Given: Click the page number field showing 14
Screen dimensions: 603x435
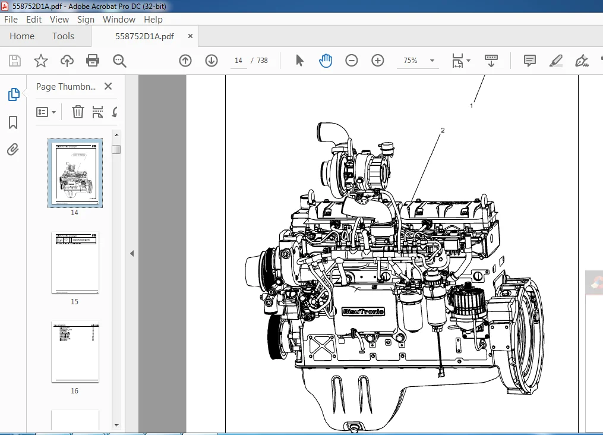Looking at the screenshot, I should coord(238,61).
